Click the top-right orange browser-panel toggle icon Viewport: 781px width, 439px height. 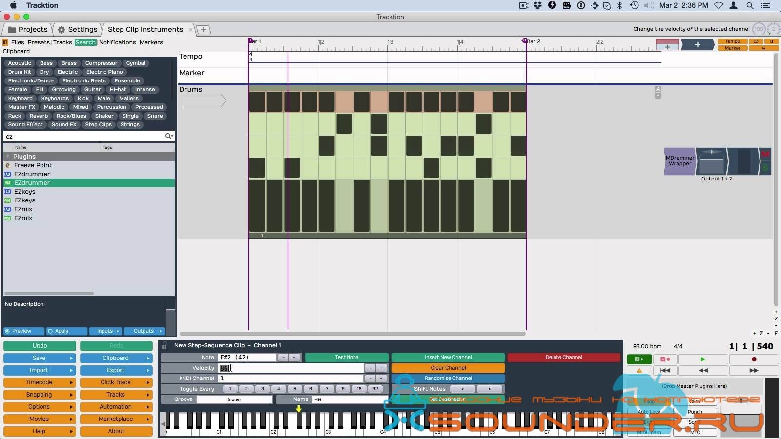(x=772, y=41)
